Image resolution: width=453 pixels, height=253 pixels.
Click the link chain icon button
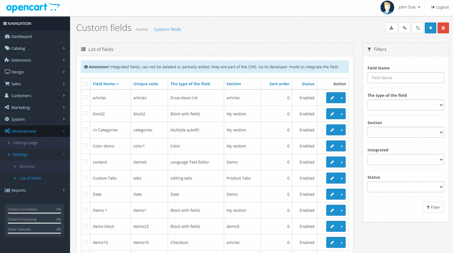(x=405, y=28)
